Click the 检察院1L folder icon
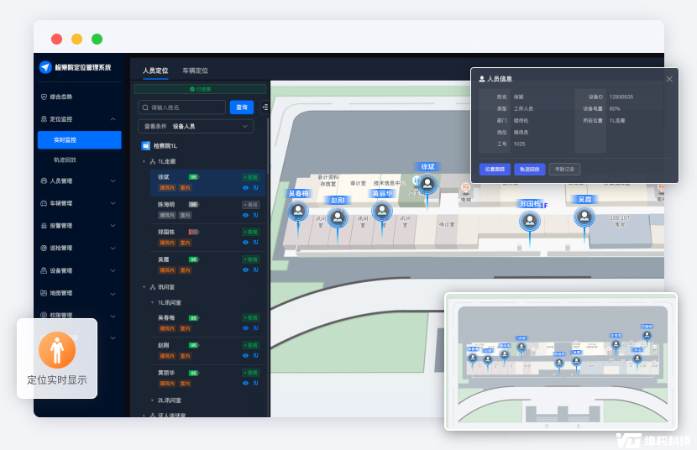697x450 pixels. point(145,146)
